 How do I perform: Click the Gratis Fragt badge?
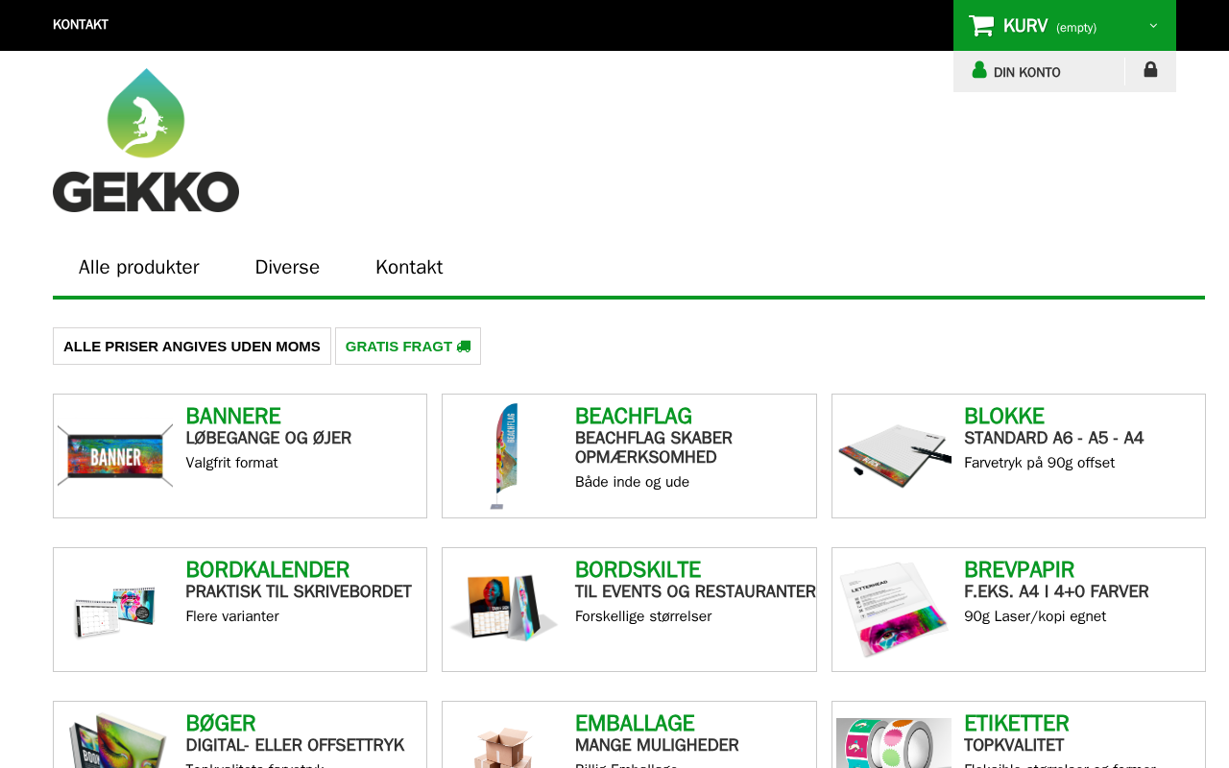tap(408, 347)
